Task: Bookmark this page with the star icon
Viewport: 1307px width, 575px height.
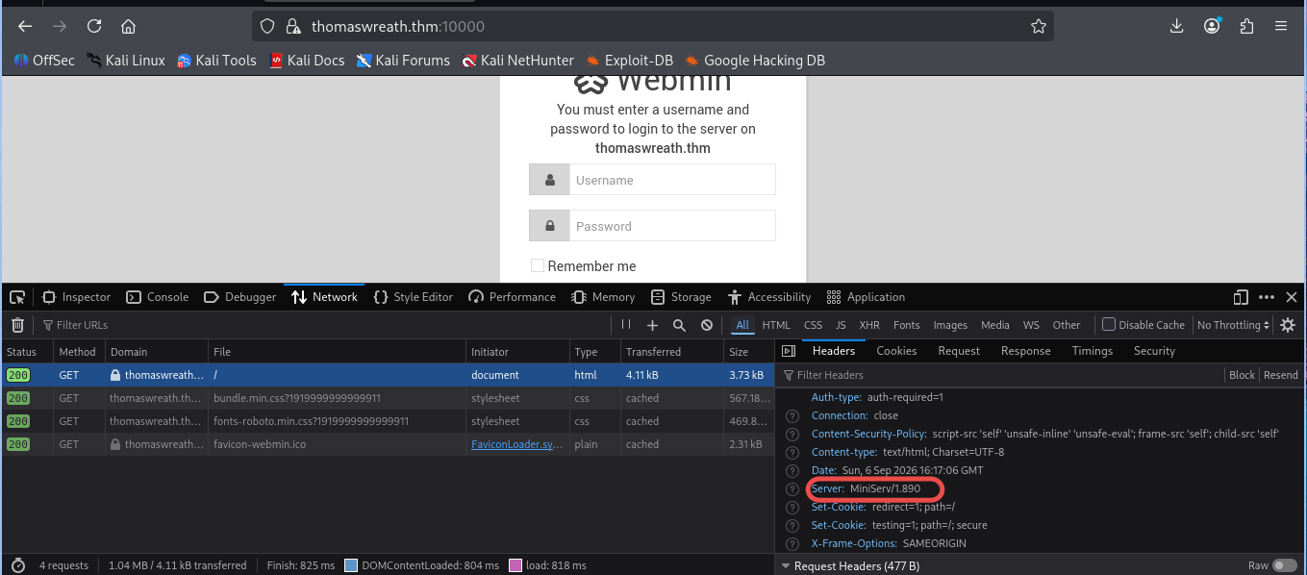Action: 1039,26
